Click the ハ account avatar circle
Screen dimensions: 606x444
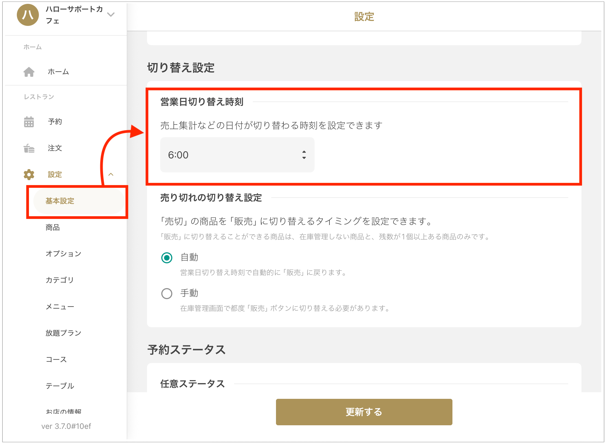tap(28, 15)
